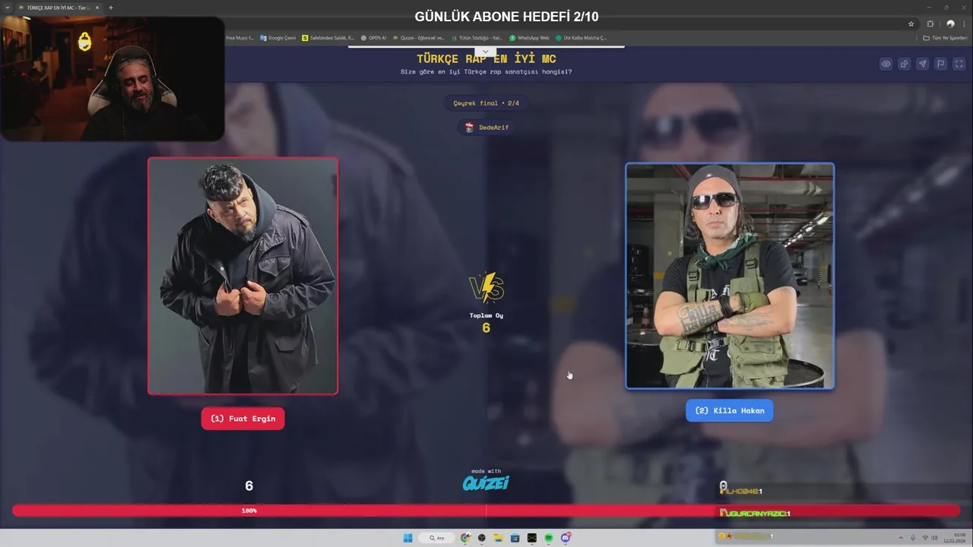Open Chrome from the taskbar
973x547 pixels.
coord(465,538)
